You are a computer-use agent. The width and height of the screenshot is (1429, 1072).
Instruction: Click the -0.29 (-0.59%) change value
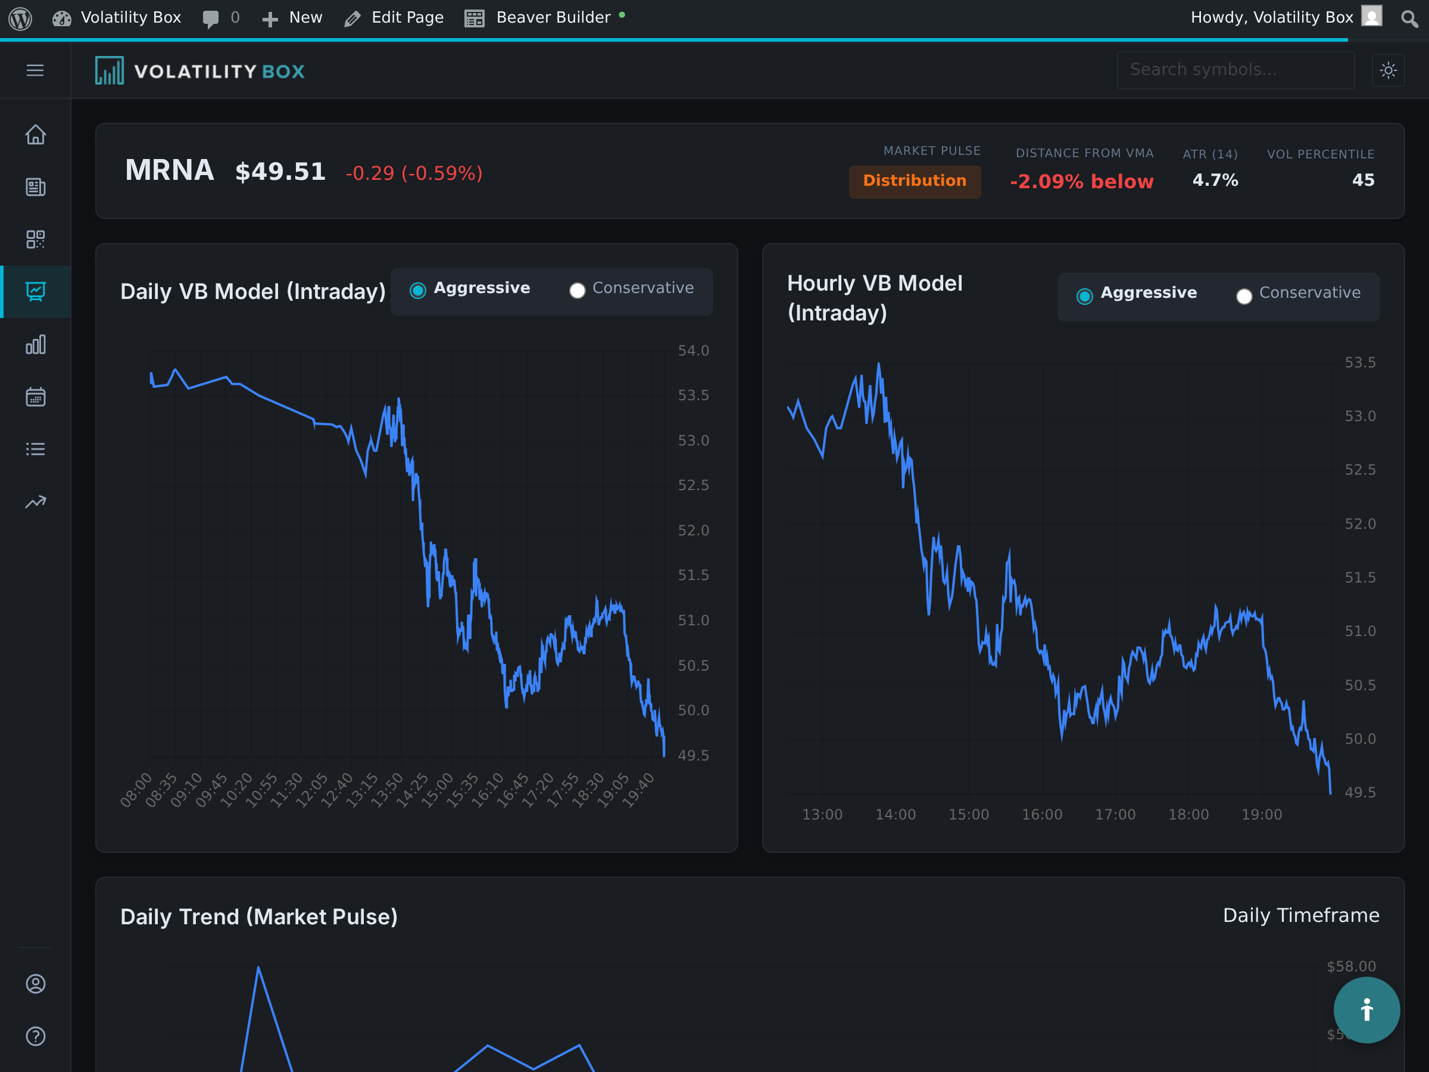point(414,173)
